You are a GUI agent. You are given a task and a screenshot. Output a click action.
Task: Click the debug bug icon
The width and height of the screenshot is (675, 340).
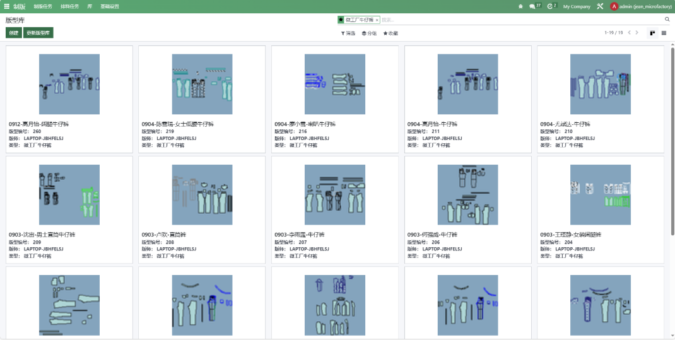pyautogui.click(x=520, y=6)
